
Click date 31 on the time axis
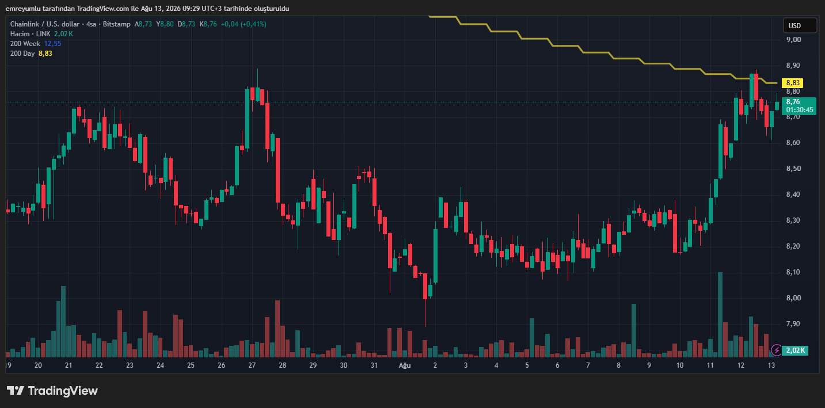(374, 365)
